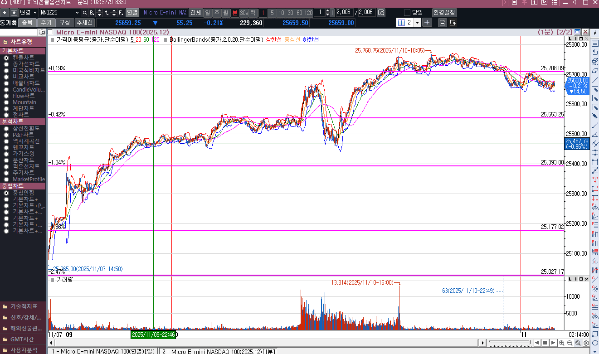Click the total bar count input field
The width and height of the screenshot is (599, 354).
365,12
